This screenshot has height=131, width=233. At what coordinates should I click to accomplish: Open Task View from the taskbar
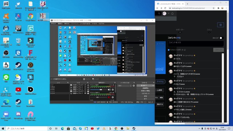point(56,128)
